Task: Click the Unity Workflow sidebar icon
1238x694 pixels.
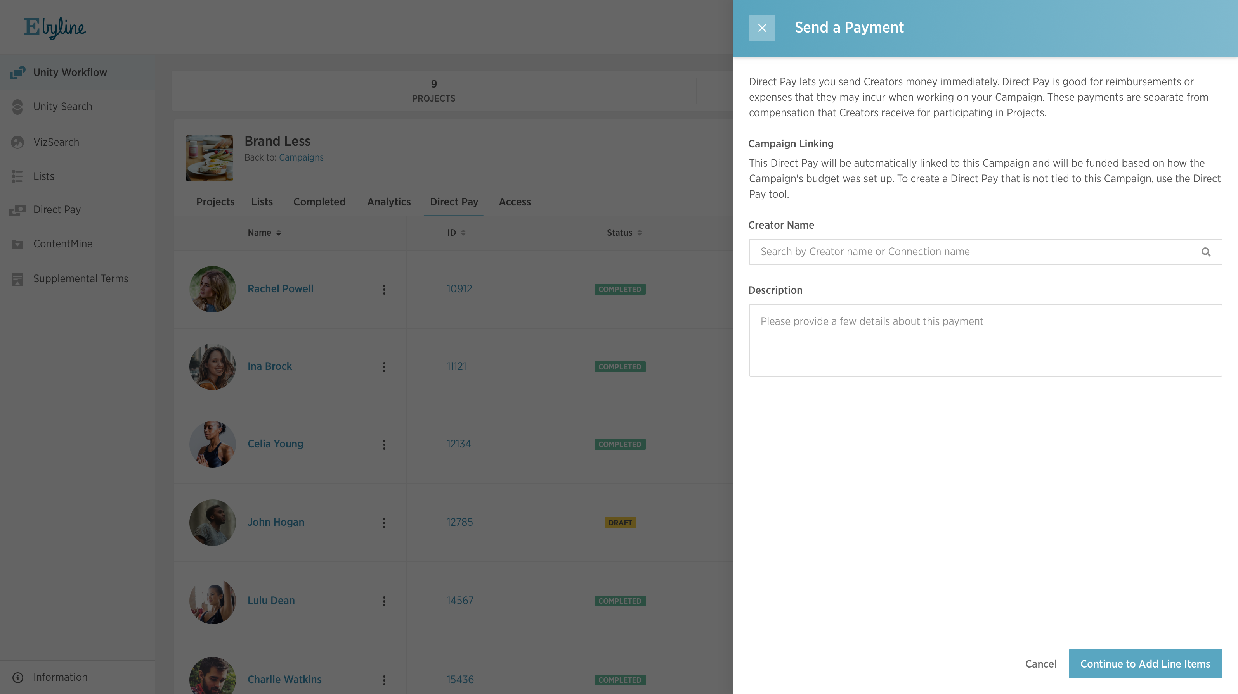Action: point(17,73)
